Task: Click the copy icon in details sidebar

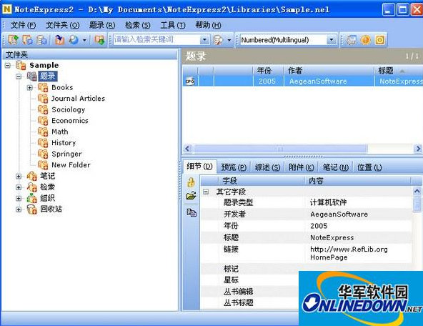Action: (x=191, y=212)
